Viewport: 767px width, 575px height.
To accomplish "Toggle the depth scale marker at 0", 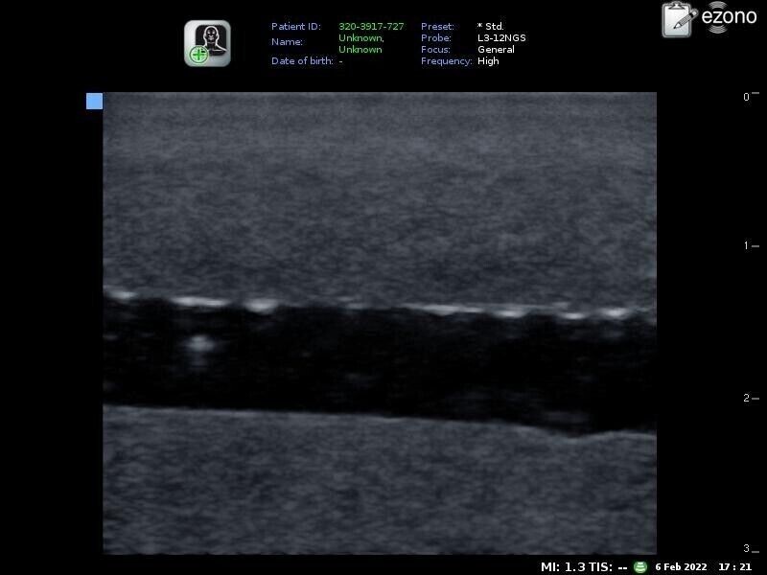I will click(745, 96).
